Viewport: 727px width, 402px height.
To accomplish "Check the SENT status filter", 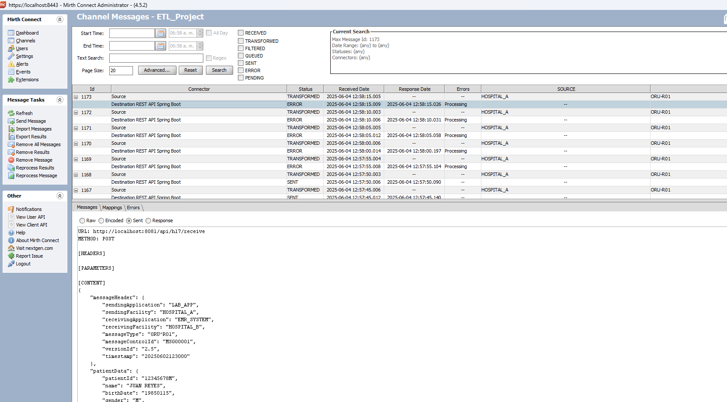I will 241,63.
